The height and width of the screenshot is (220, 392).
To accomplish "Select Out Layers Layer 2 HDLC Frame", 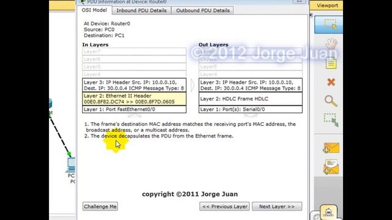I will [x=251, y=99].
